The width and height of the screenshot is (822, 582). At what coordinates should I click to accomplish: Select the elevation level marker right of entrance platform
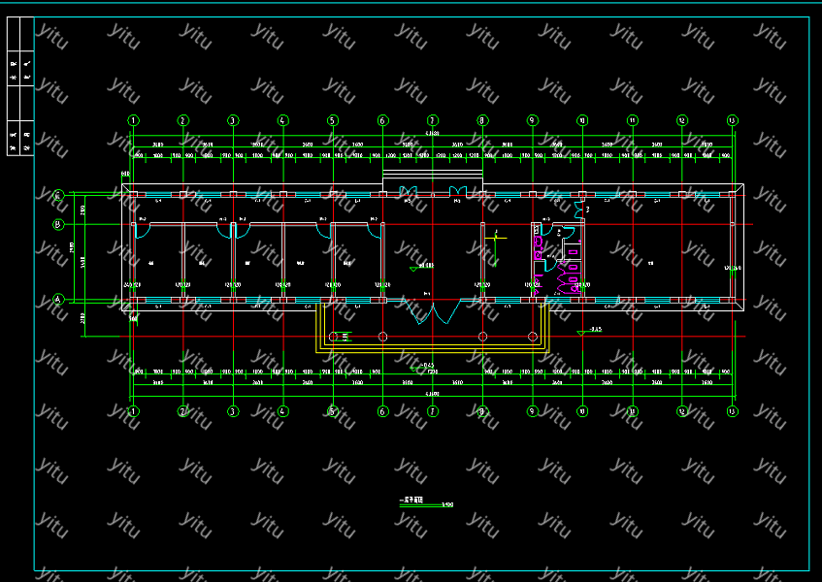click(x=584, y=332)
